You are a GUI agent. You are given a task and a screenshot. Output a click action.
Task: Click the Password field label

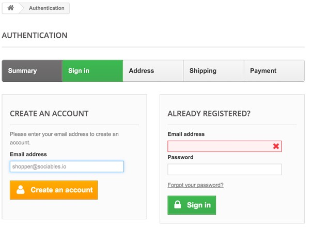180,157
